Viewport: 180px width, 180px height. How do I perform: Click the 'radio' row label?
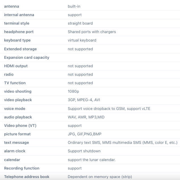tap(9, 74)
